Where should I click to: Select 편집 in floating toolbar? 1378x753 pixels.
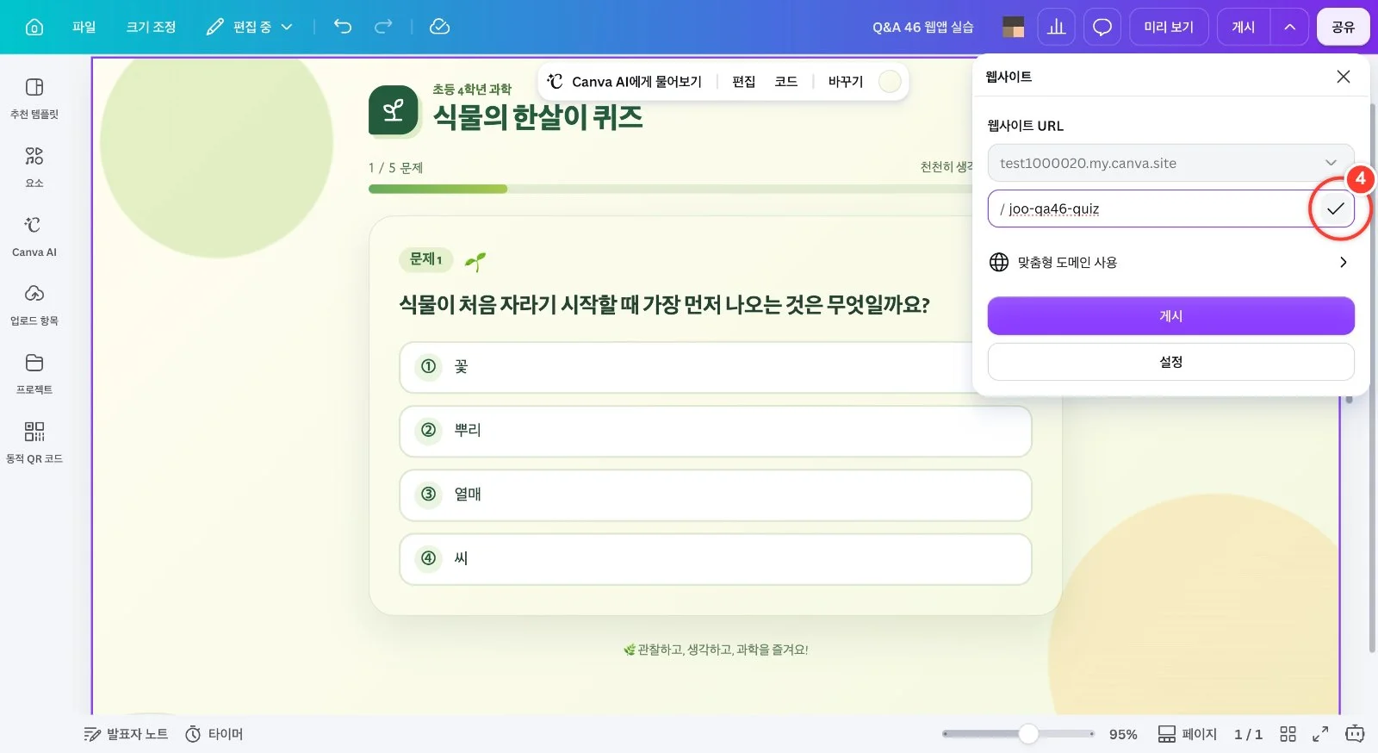743,82
